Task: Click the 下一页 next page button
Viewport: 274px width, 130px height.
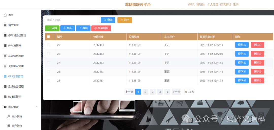Action: (x=176, y=92)
